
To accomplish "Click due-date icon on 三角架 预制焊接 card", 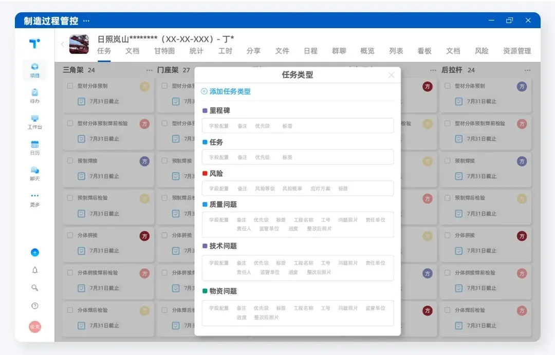I will pos(81,176).
